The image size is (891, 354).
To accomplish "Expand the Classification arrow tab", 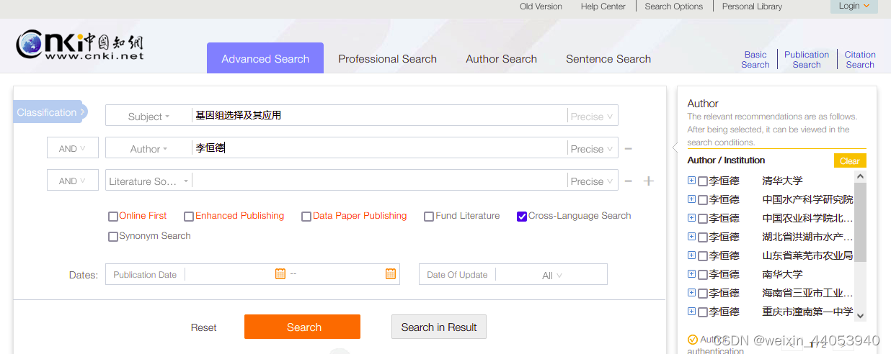I will click(50, 112).
